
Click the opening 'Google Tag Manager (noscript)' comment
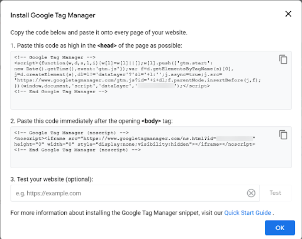(x=71, y=132)
